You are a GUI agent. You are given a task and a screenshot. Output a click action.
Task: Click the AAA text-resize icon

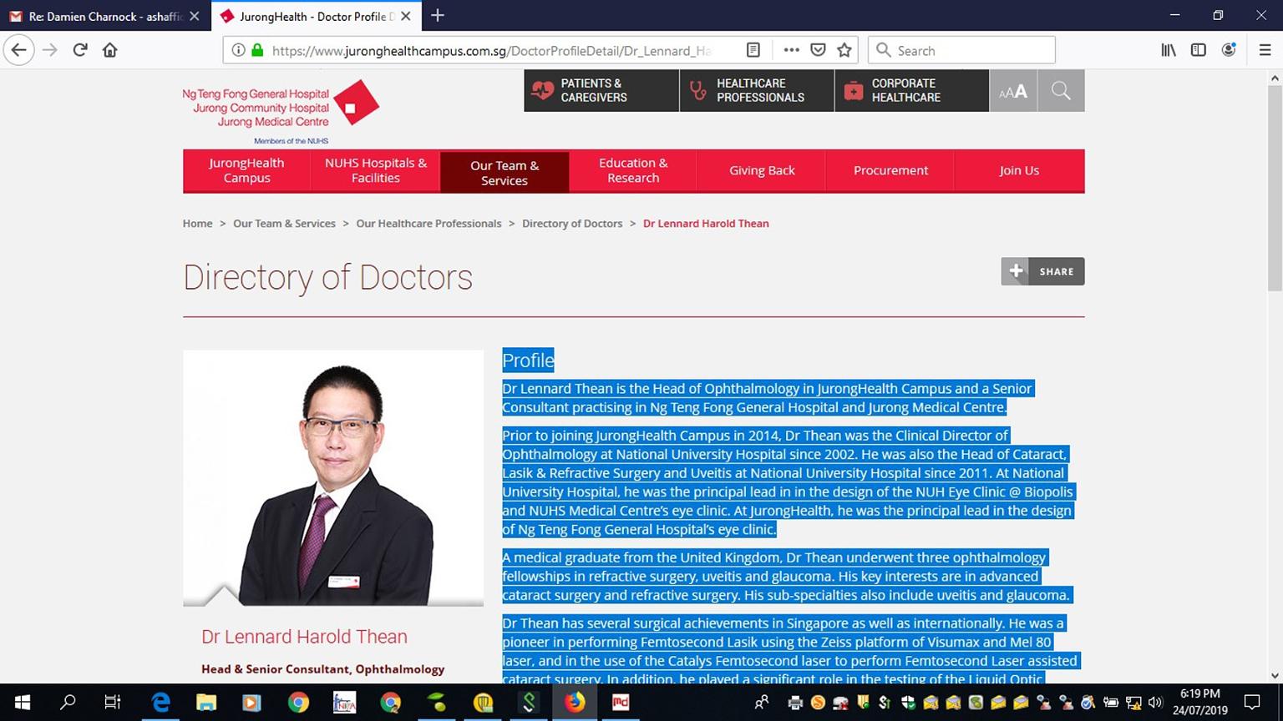(x=1012, y=90)
